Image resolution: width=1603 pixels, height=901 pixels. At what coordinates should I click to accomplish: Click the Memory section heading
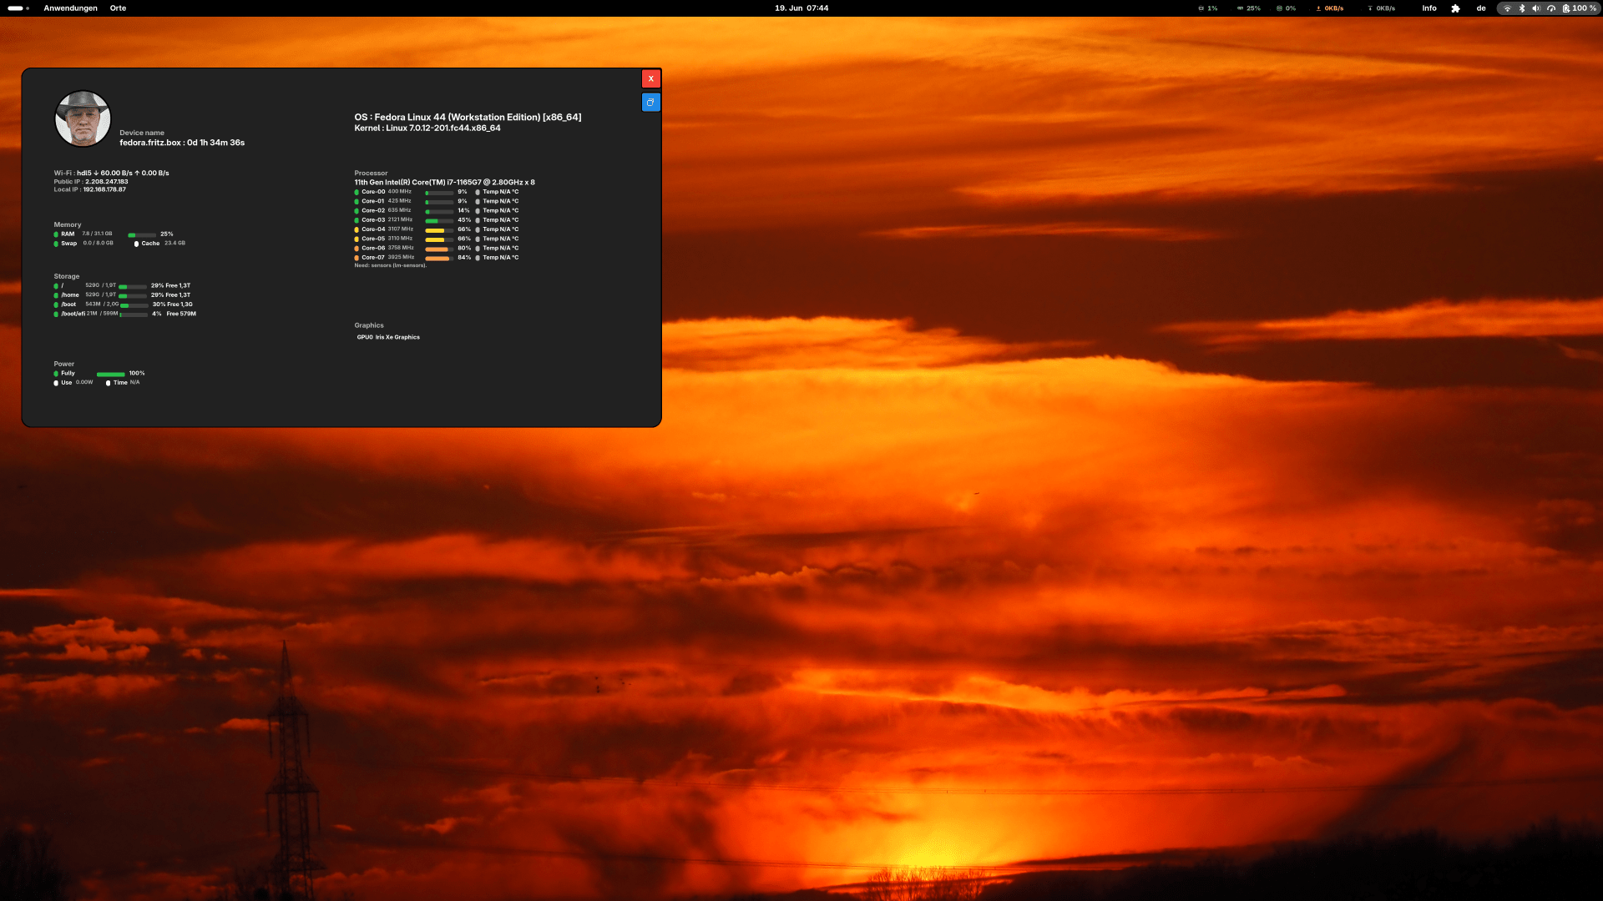[68, 225]
